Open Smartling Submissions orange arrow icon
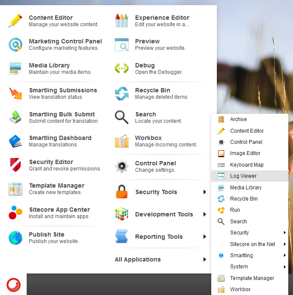Viewport: 293px width, 295px height. coord(15,93)
